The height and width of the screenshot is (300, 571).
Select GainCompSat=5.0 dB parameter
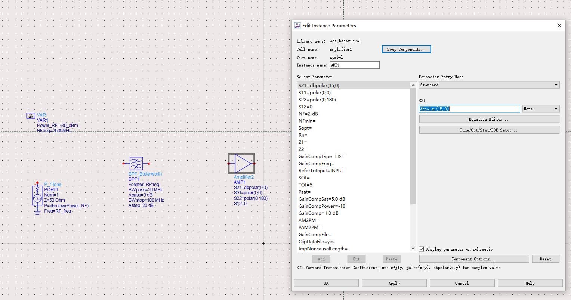pos(354,199)
